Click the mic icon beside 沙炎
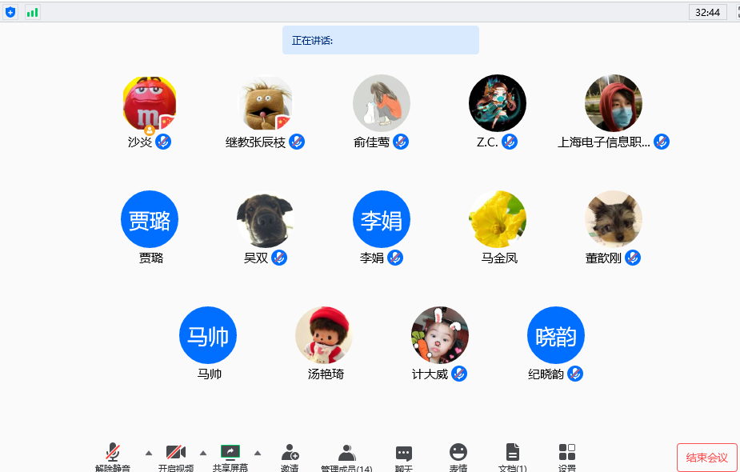 click(163, 142)
